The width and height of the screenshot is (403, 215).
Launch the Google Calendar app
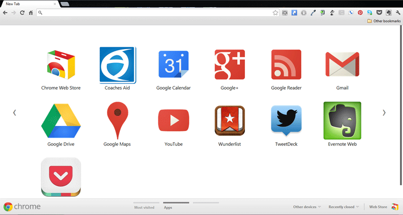point(173,65)
